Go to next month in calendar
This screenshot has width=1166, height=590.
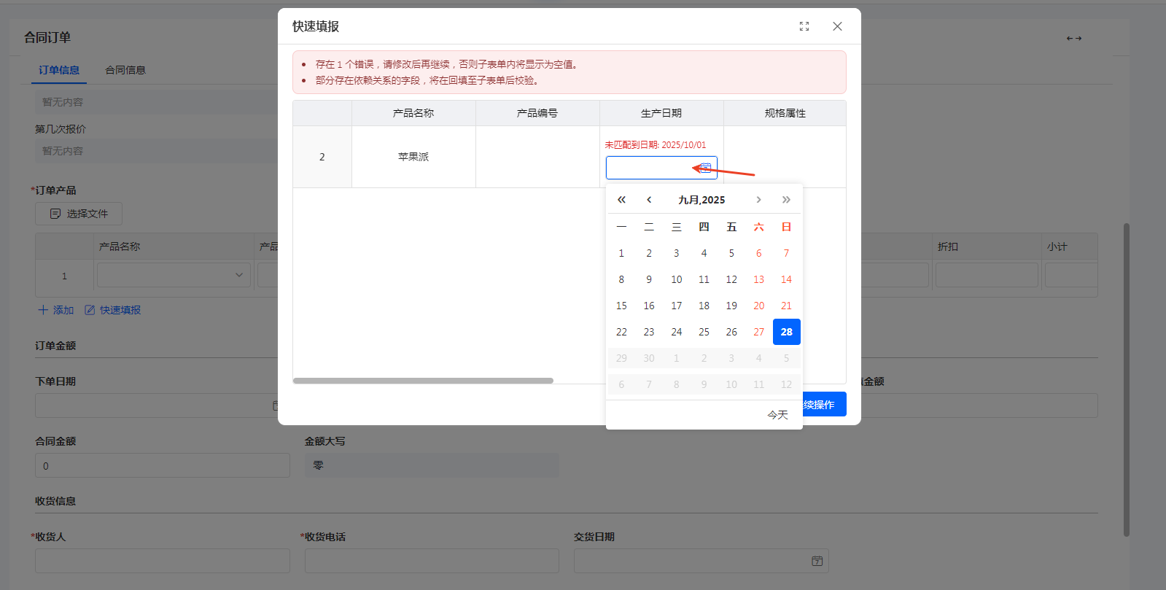[x=758, y=200]
